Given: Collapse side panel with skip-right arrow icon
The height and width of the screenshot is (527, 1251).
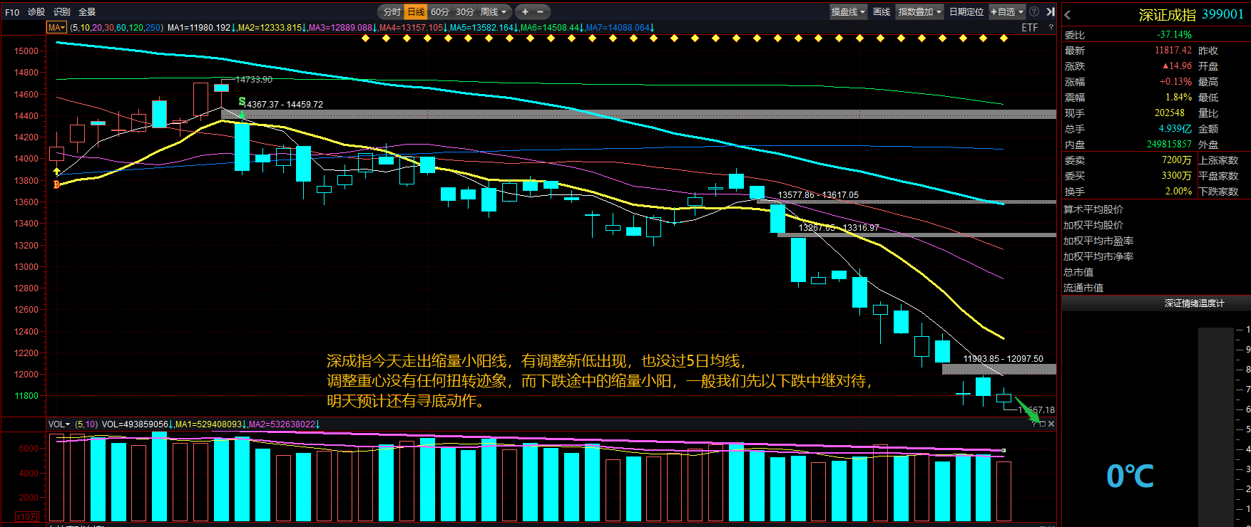Looking at the screenshot, I should point(1051,11).
